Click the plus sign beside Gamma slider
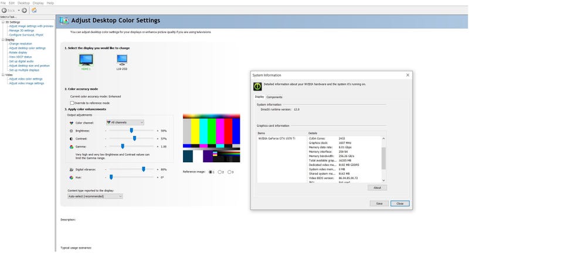 point(158,146)
